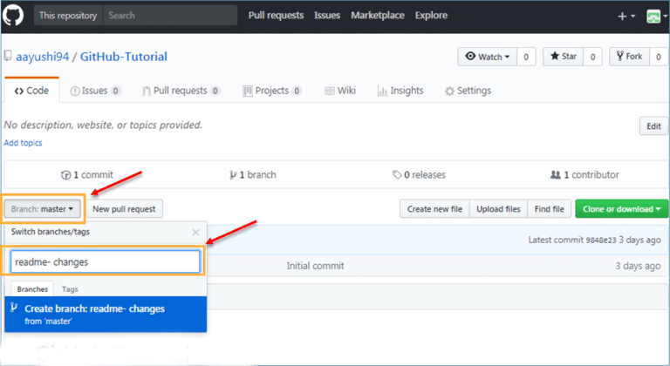Fork the repository

click(629, 57)
